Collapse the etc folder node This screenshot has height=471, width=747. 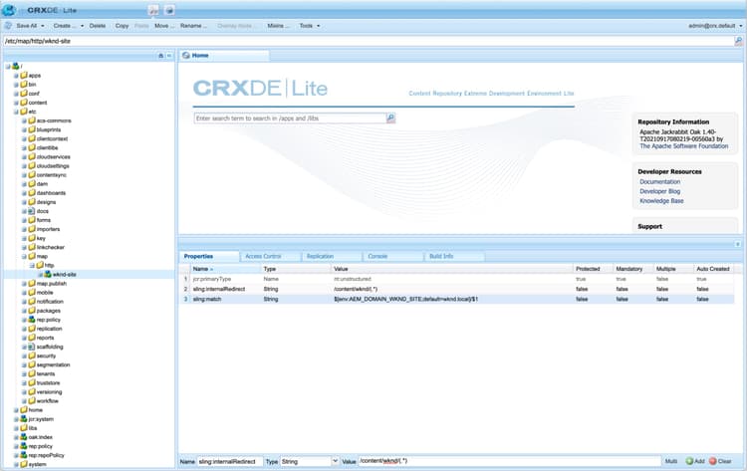tap(16, 112)
